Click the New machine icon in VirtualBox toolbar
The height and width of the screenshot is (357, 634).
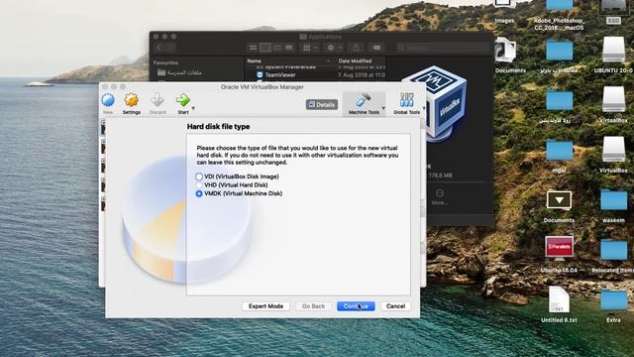coord(108,101)
